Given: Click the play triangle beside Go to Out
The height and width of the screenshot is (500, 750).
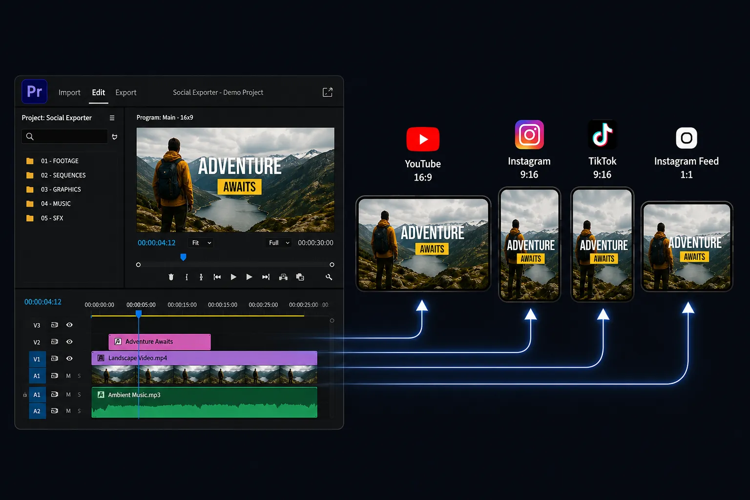Looking at the screenshot, I should pyautogui.click(x=250, y=277).
